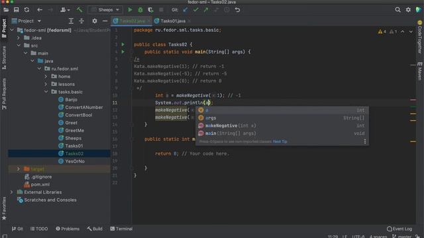
Task: Start debugging with the bug icon
Action: click(140, 10)
